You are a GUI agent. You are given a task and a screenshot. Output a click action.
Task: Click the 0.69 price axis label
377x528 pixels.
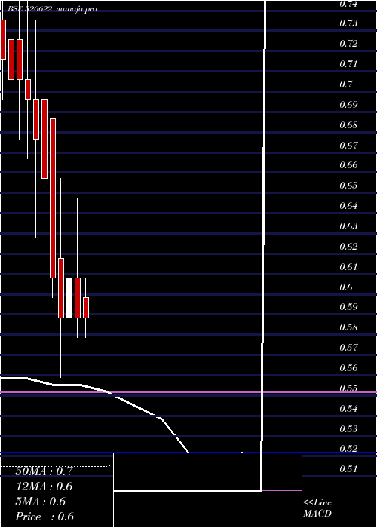click(x=348, y=104)
